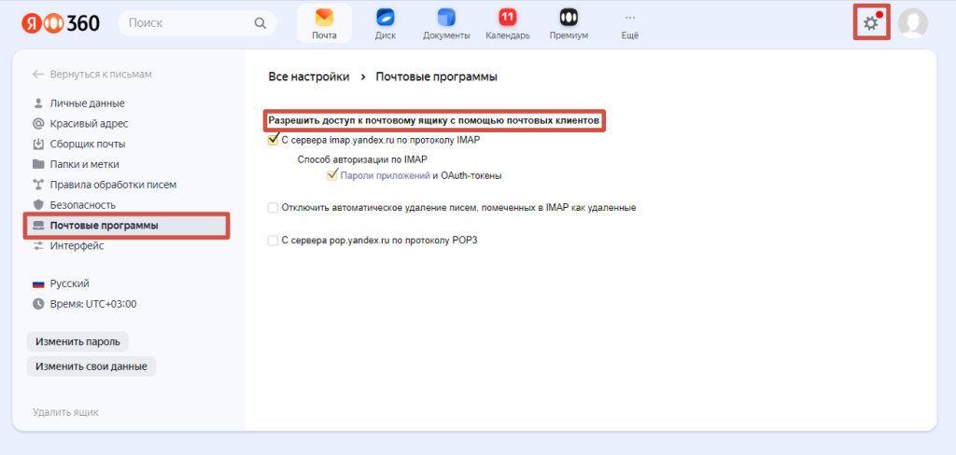Screen dimensions: 956x455
Task: Open Красивый адрес settings section
Action: 89,124
